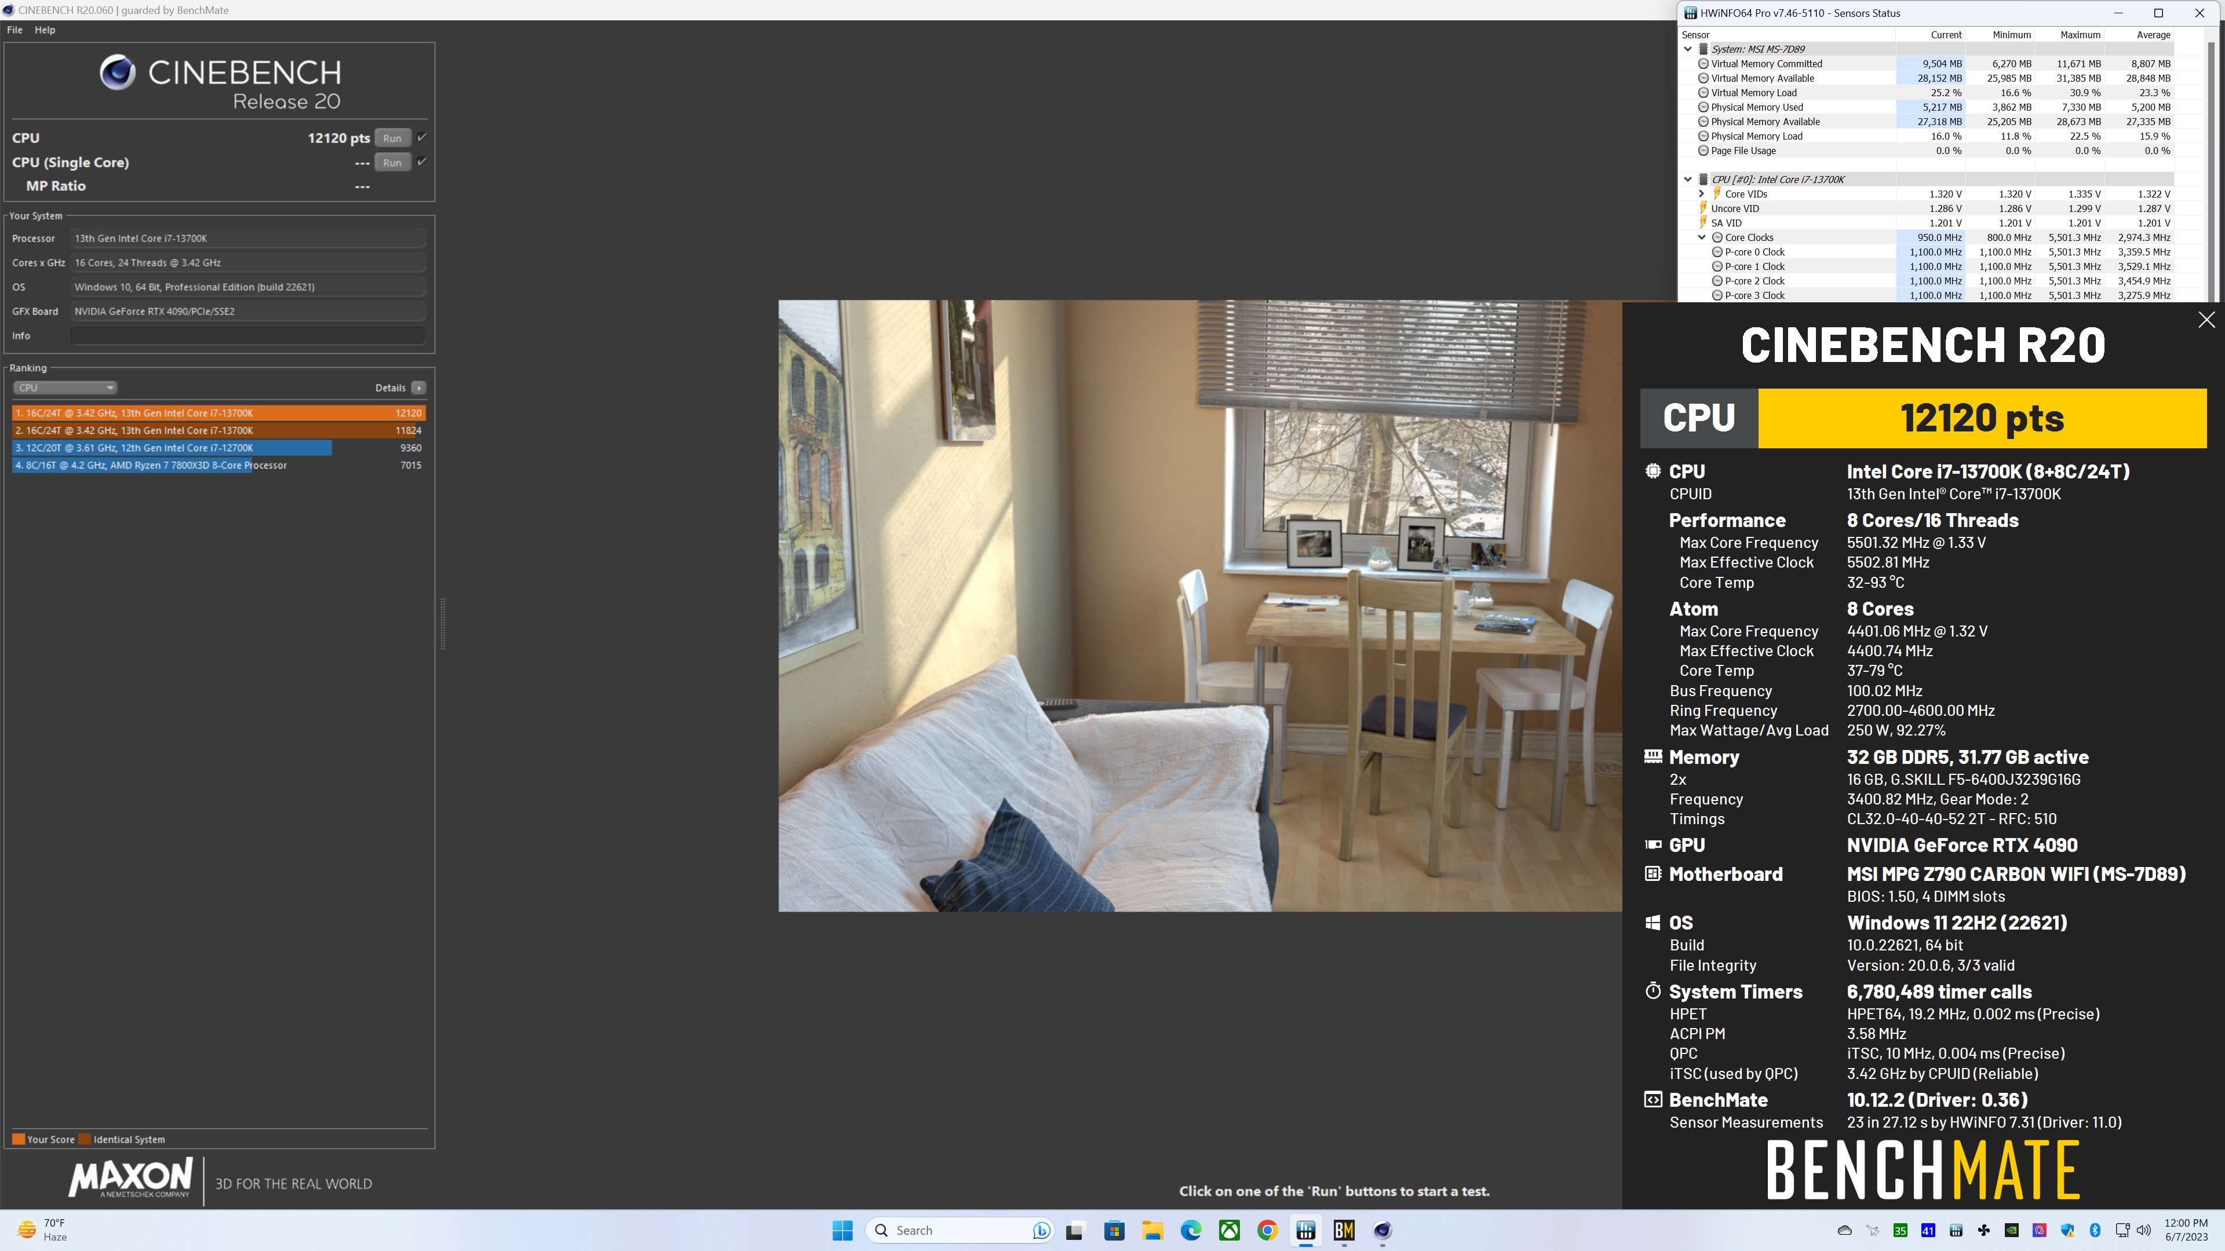Launch Google Chrome from the taskbar

1267,1230
